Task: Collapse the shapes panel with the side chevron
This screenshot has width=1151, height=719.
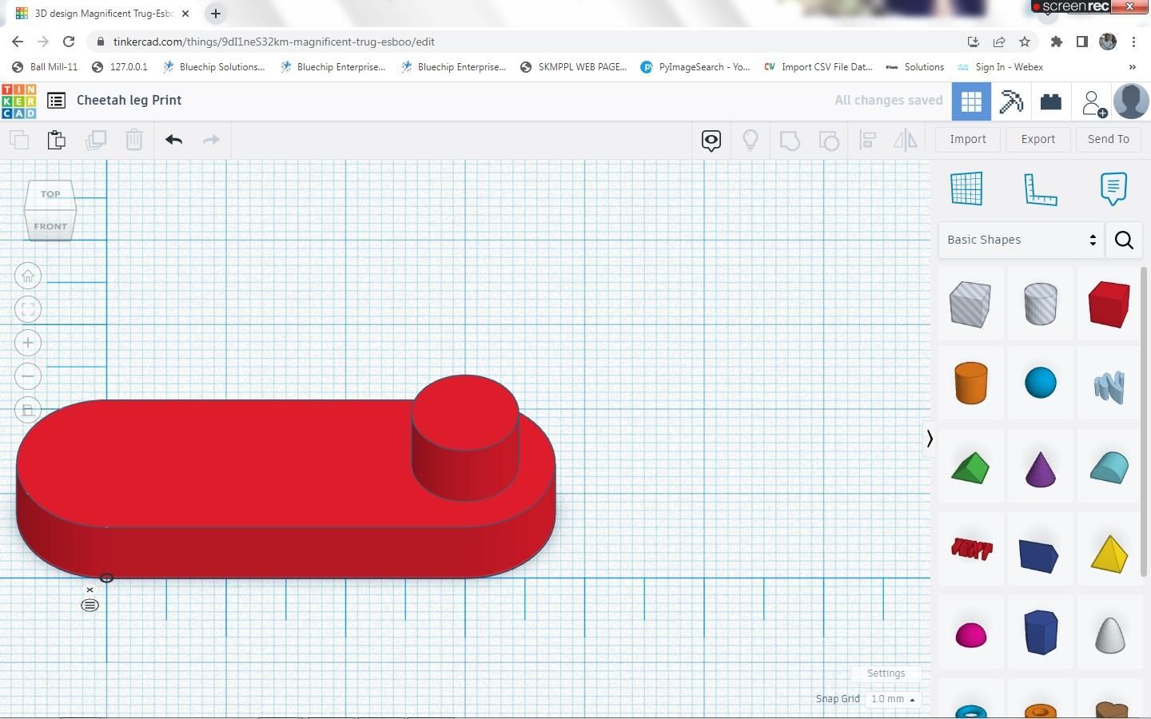Action: [x=930, y=438]
